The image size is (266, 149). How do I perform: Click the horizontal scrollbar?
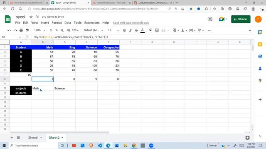pos(59,132)
